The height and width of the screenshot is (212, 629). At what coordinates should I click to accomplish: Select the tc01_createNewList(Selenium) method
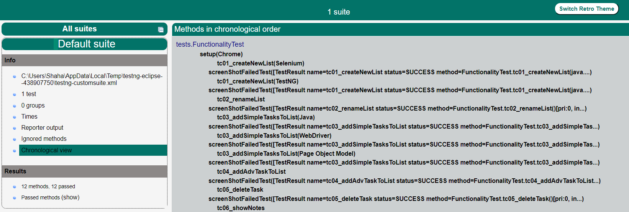[260, 64]
